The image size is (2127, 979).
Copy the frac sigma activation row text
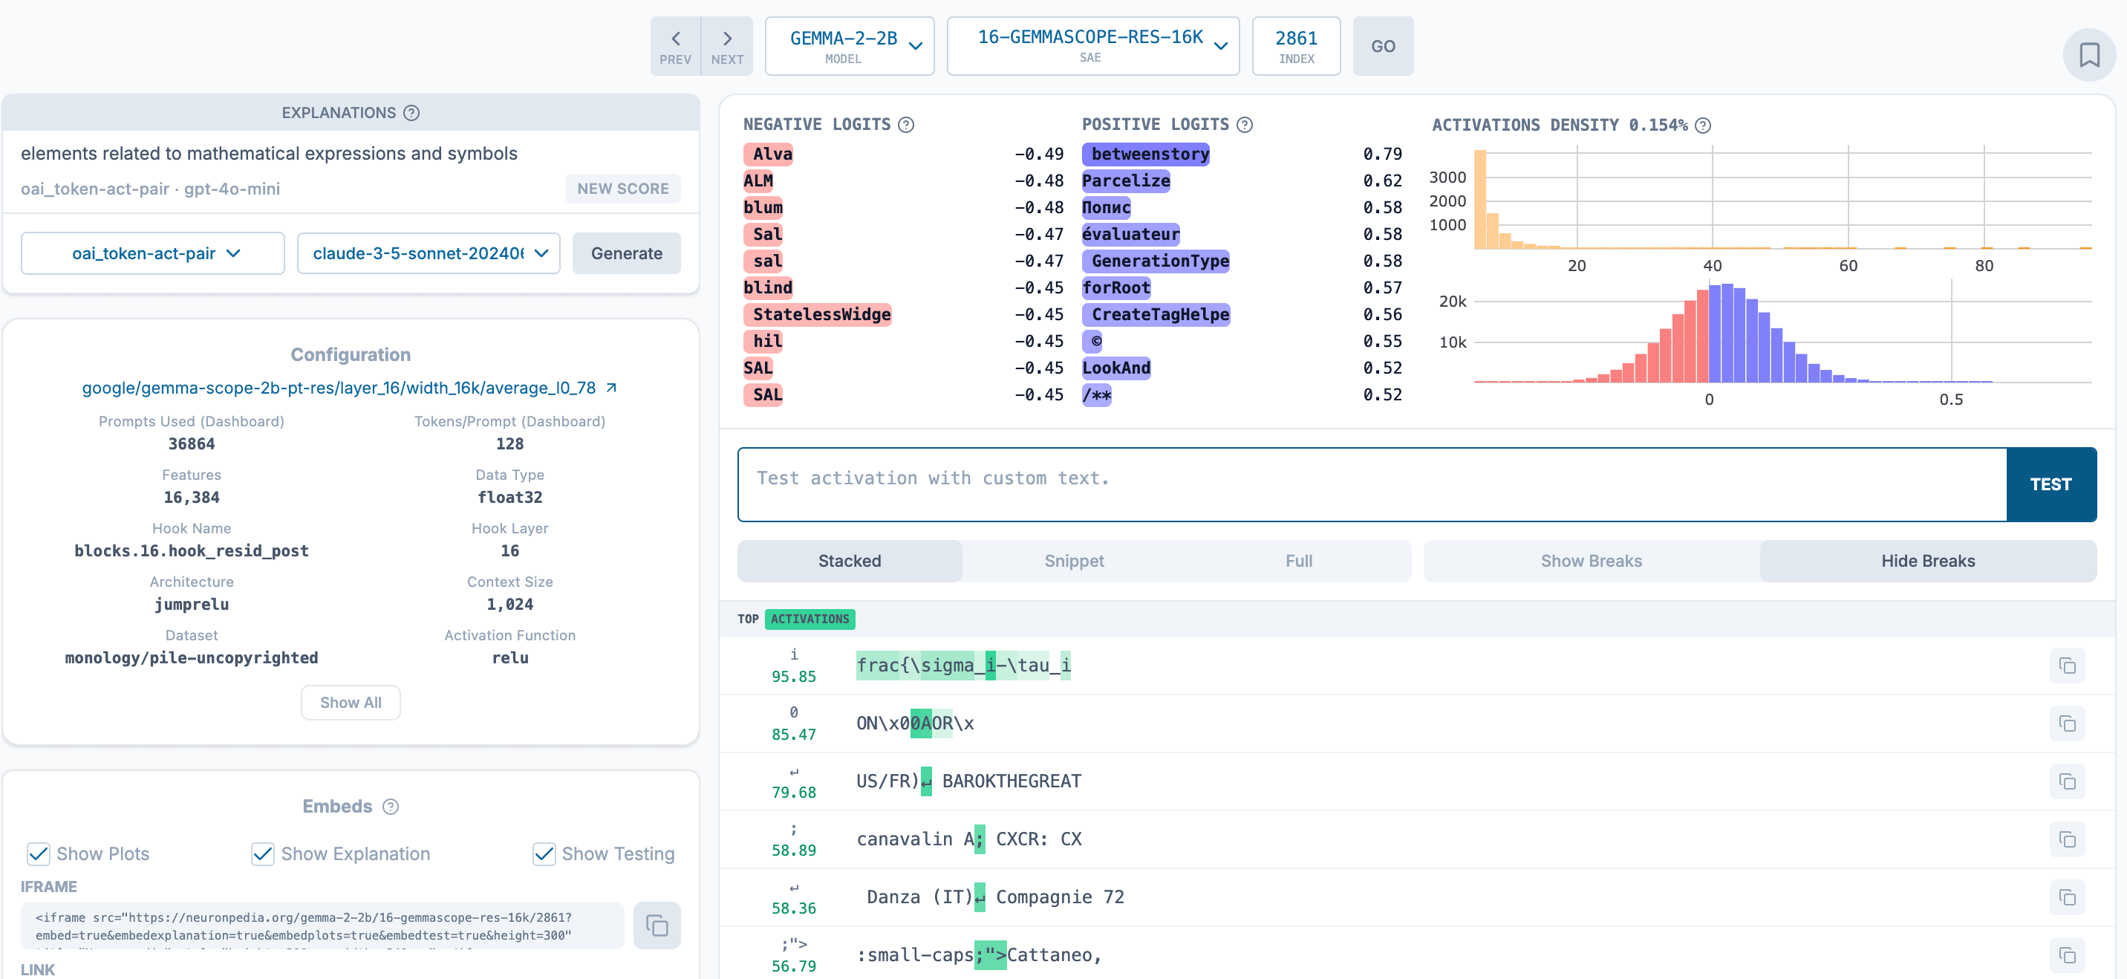click(2066, 666)
